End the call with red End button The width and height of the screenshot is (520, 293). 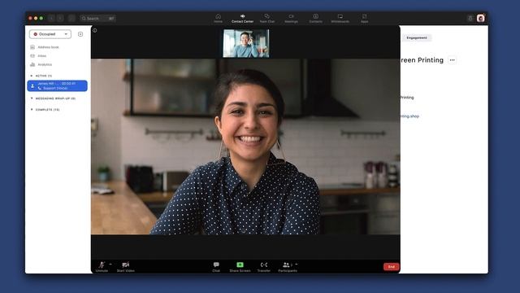point(392,267)
